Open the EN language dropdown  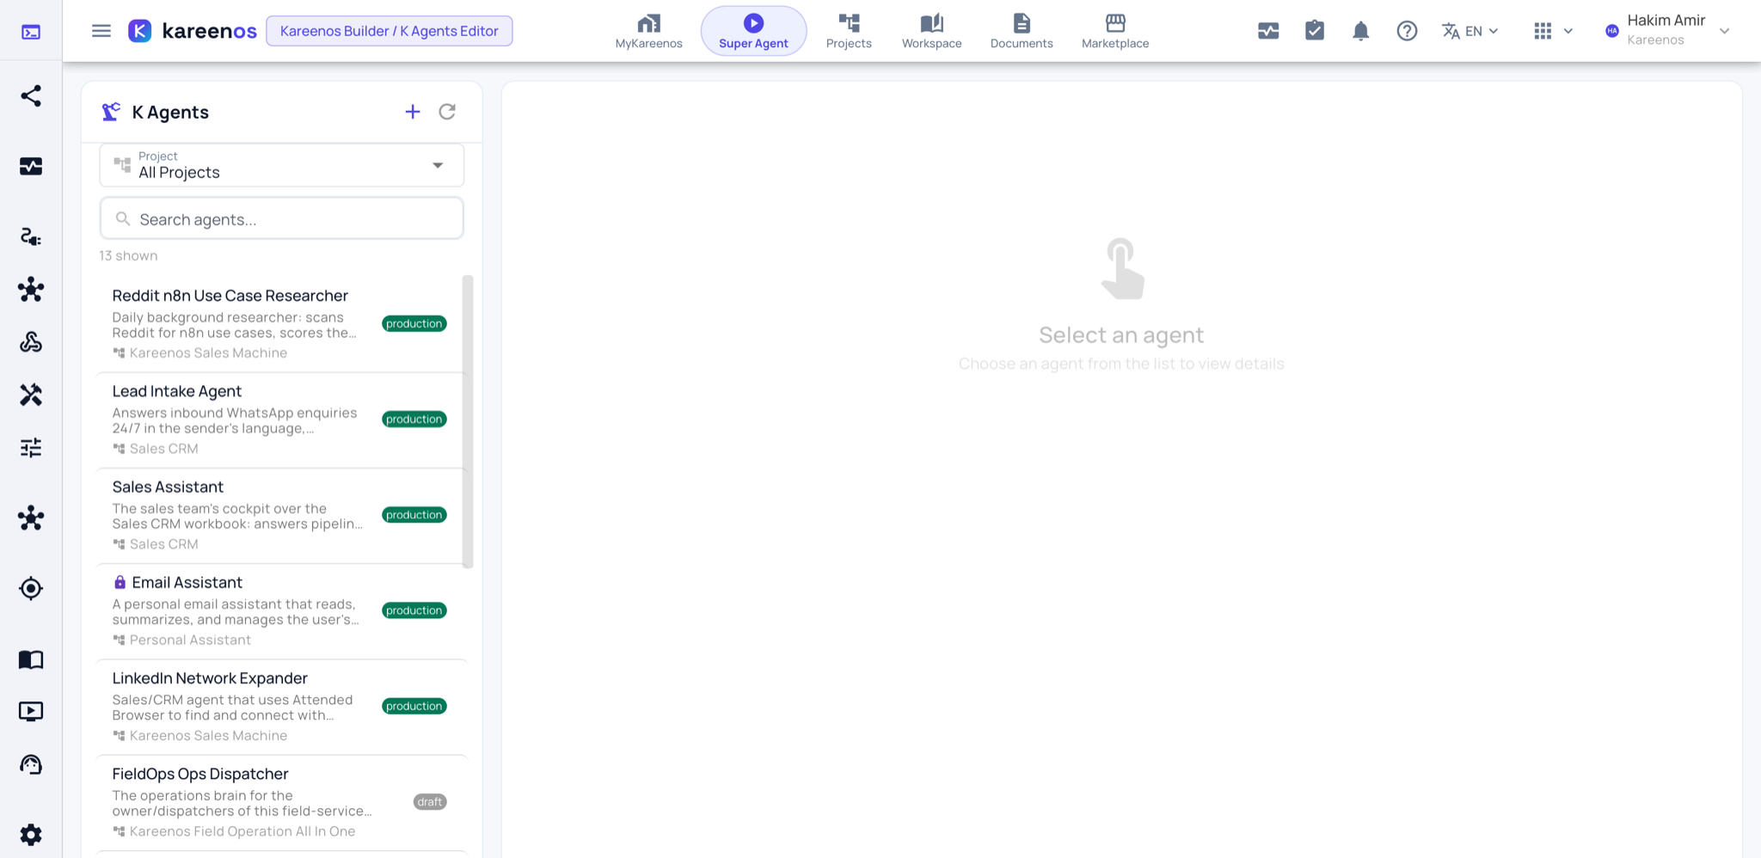[1470, 31]
